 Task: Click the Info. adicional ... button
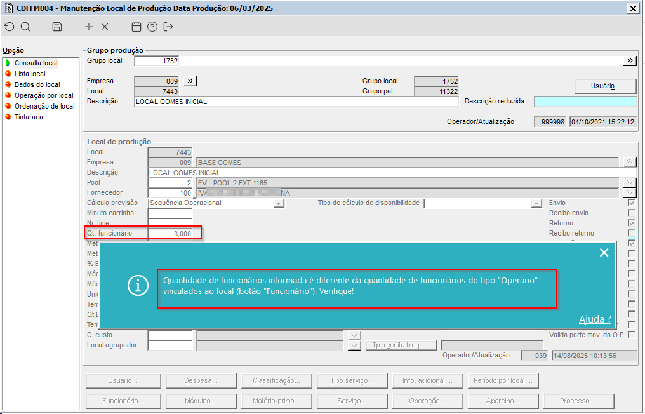(427, 381)
